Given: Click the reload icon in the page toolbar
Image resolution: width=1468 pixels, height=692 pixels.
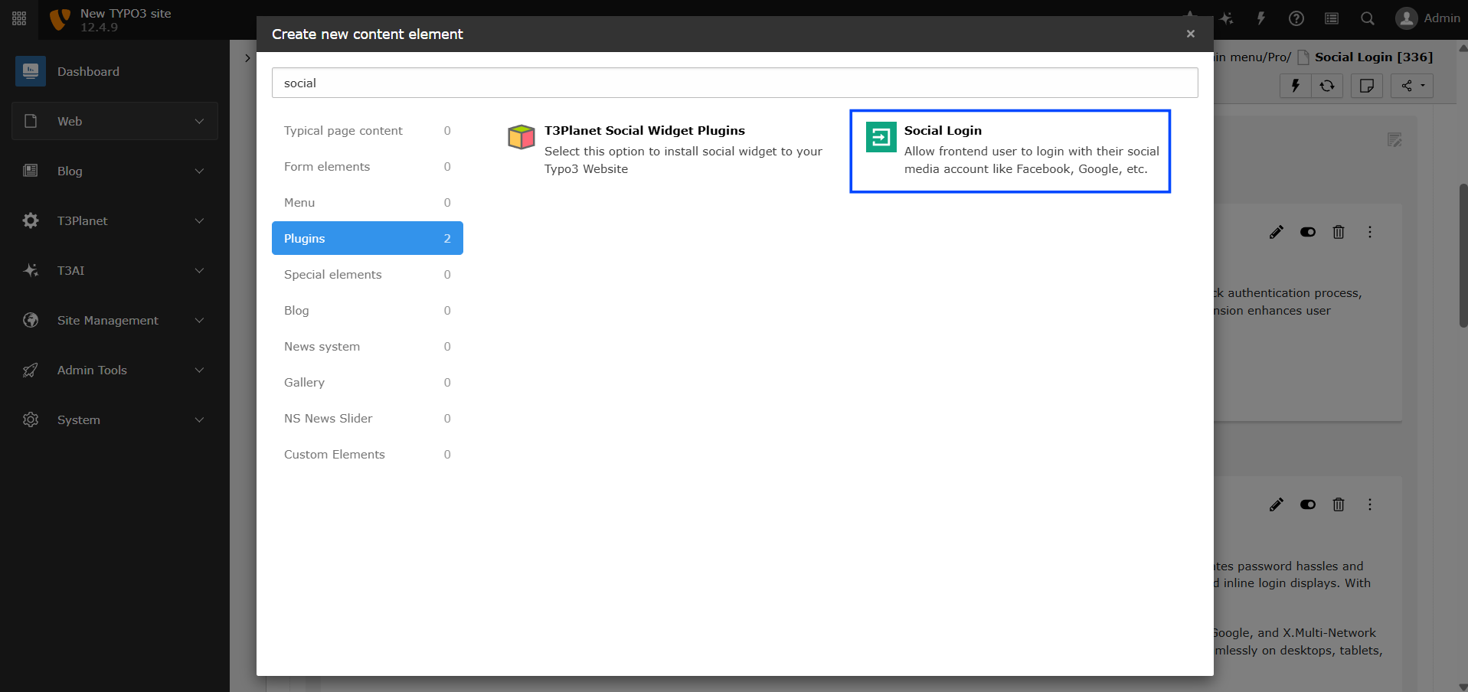Looking at the screenshot, I should [x=1328, y=86].
